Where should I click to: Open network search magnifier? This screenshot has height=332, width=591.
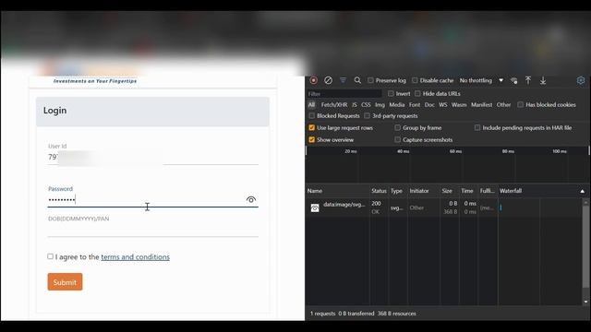tap(357, 80)
